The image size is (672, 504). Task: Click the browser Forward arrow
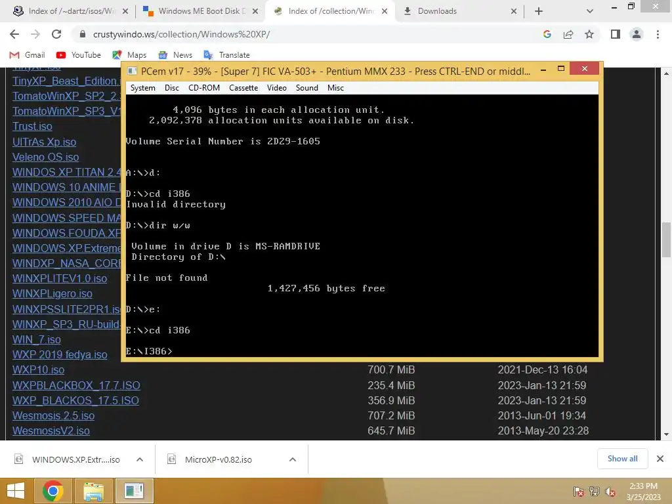point(35,34)
